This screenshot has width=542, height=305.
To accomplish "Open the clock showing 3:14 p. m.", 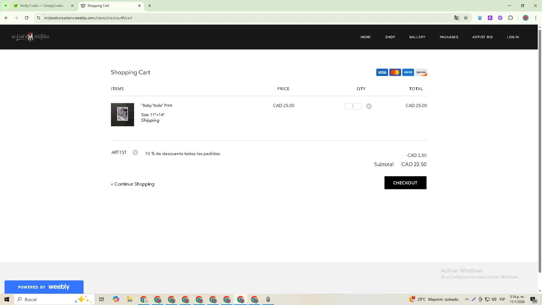I will (517, 299).
